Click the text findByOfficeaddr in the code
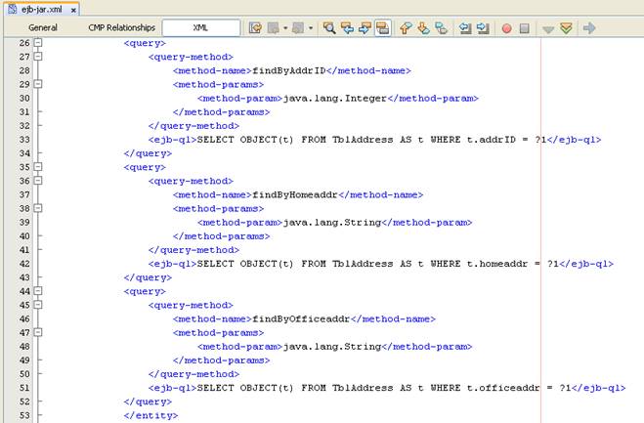 [x=301, y=318]
